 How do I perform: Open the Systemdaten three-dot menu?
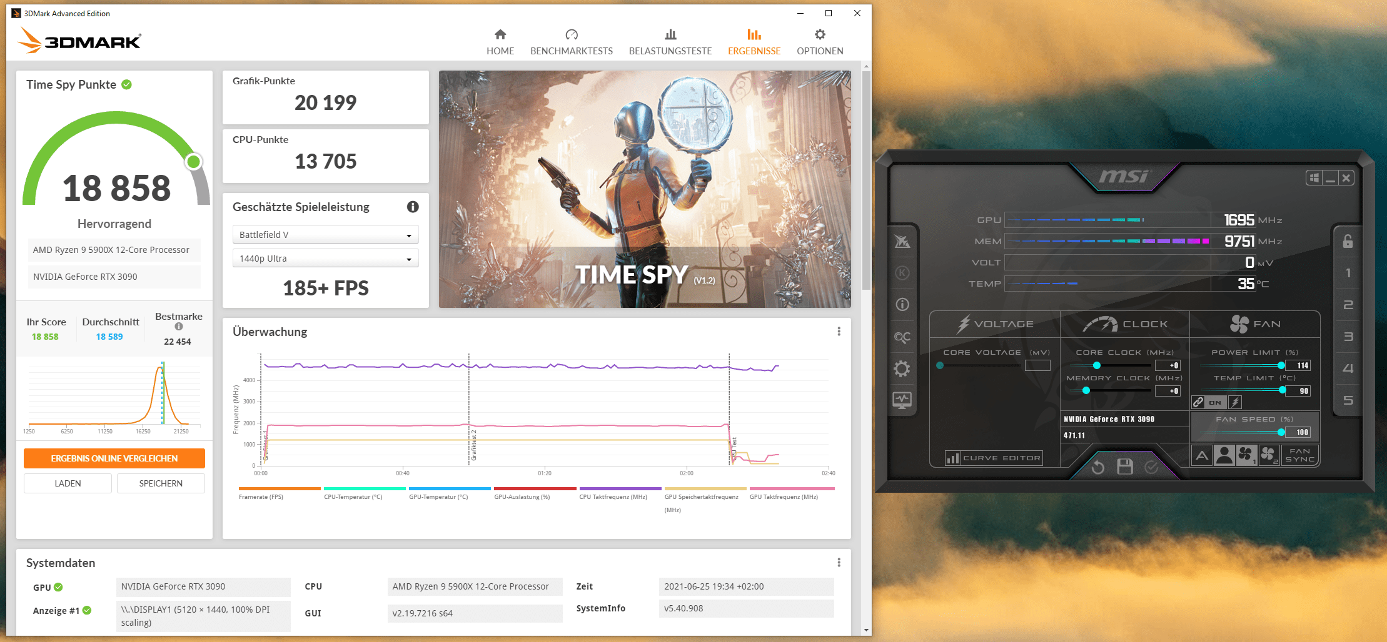[x=839, y=563]
